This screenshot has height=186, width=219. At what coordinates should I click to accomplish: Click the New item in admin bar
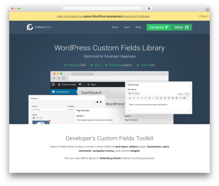point(91,84)
